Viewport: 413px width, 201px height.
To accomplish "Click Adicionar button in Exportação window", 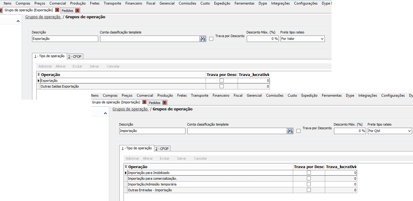I will point(45,66).
